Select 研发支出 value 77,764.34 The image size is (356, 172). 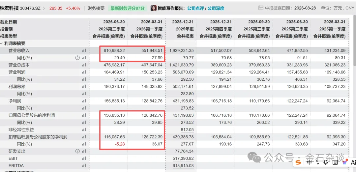tap(184, 151)
